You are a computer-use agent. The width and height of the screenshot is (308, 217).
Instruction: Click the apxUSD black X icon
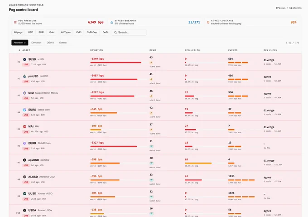coord(24,160)
